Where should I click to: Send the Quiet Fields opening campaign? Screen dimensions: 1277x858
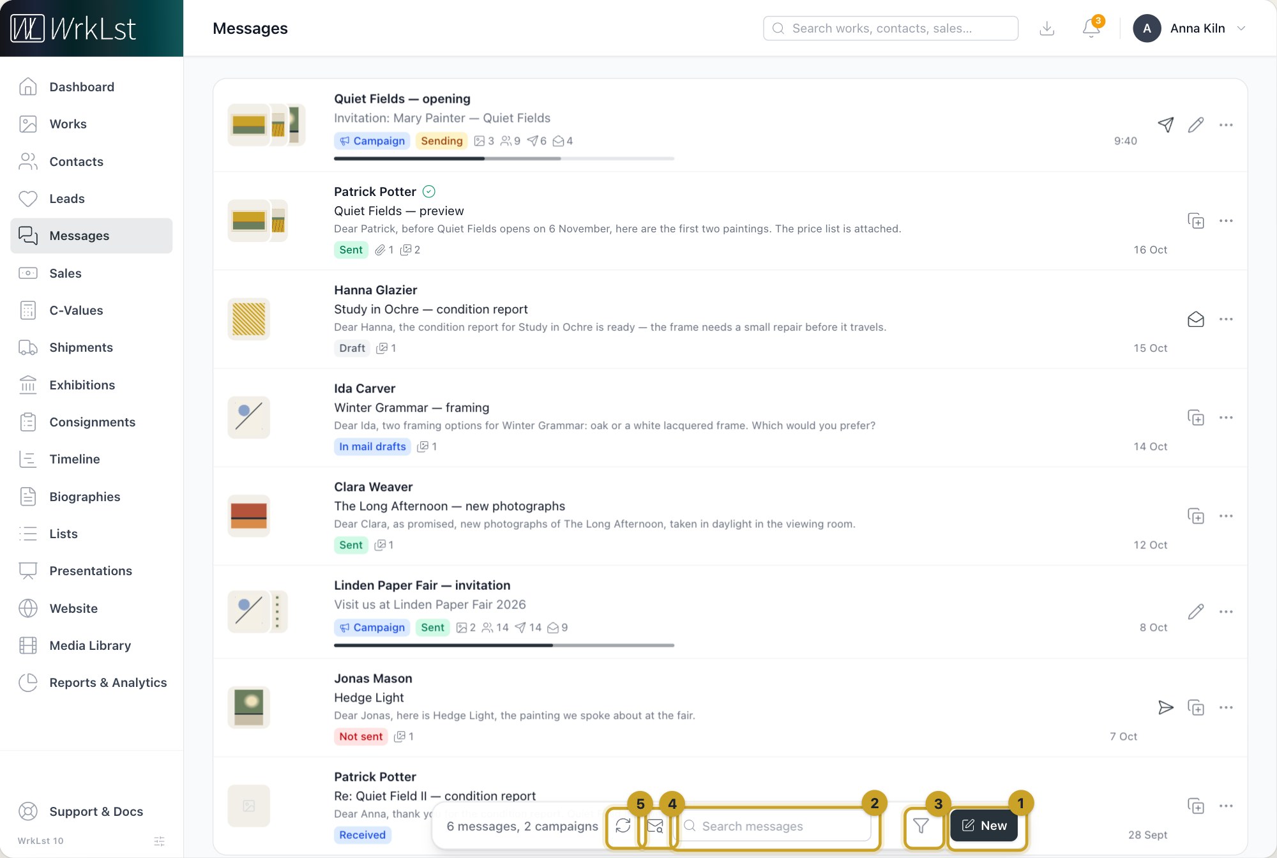coord(1165,125)
